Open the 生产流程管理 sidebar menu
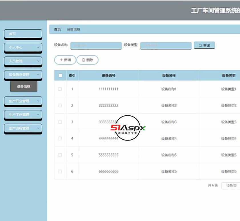The height and width of the screenshot is (221, 240). [23, 128]
